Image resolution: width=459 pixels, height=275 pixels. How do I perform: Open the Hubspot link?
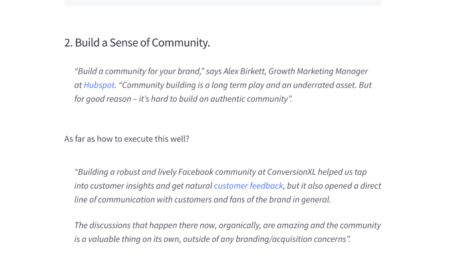(x=99, y=85)
